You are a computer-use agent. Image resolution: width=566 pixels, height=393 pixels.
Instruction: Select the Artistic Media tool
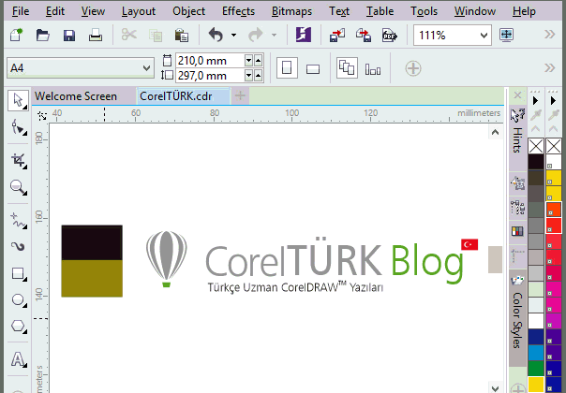[x=18, y=247]
